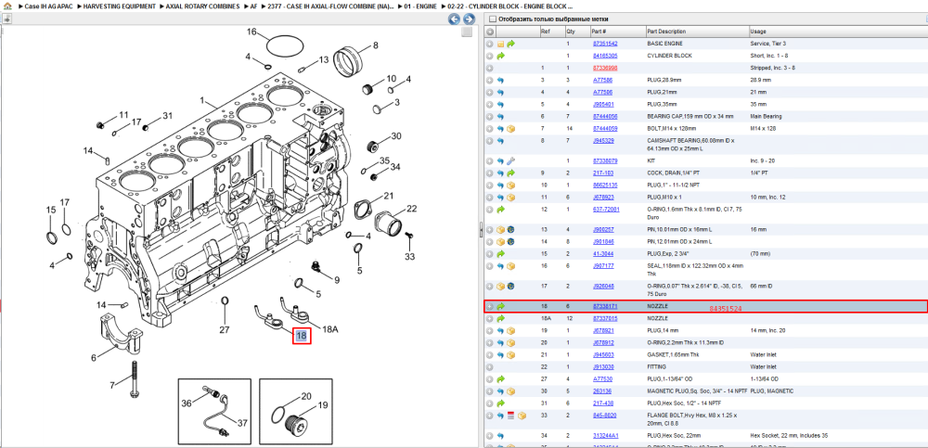The width and height of the screenshot is (928, 448).
Task: Open 'AXIAL ROTARY COMBINES' in the breadcrumb
Action: [202, 6]
